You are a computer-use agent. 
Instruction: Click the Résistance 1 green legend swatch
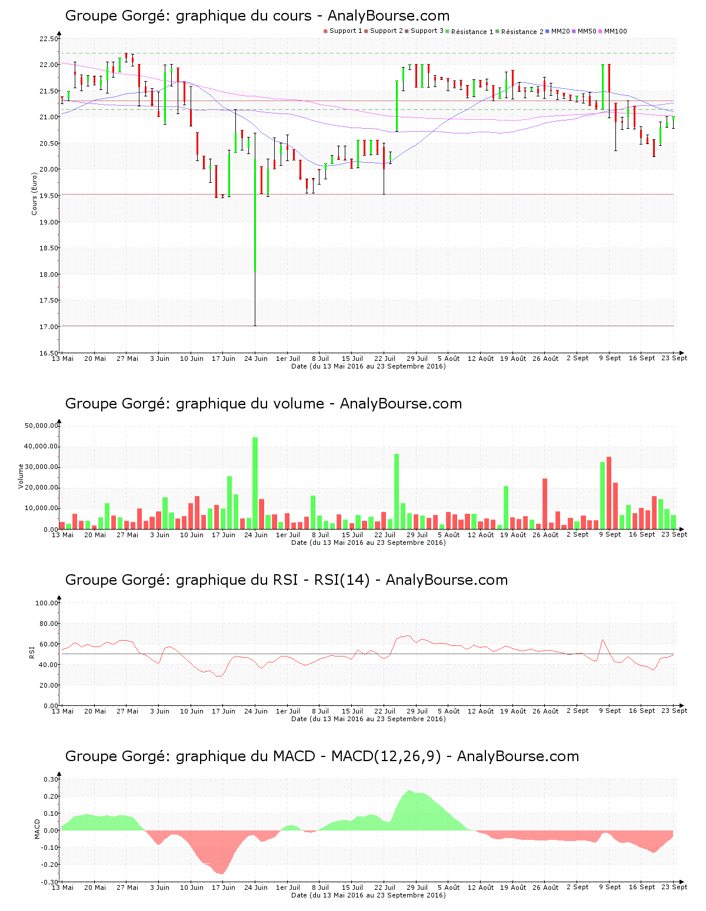coord(448,31)
